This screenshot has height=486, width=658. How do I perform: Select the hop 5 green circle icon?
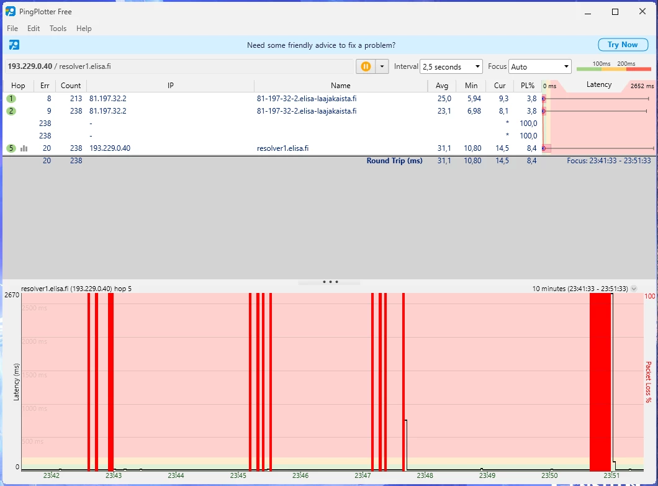[11, 148]
